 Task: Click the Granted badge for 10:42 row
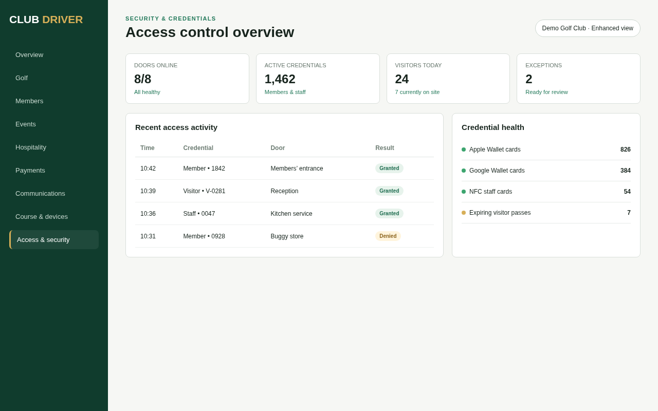tap(389, 169)
